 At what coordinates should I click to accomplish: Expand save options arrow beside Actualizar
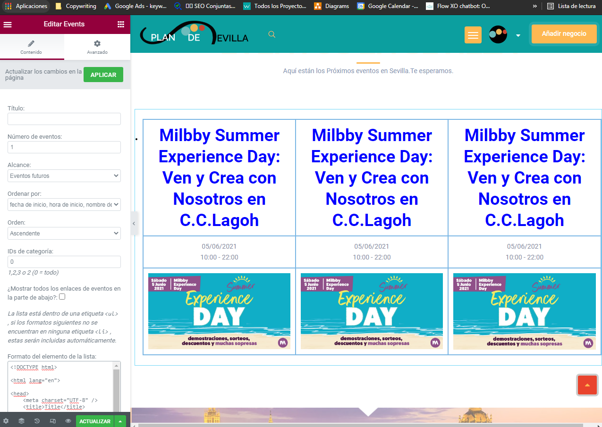(120, 421)
